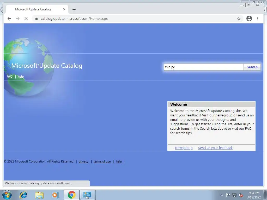
Task: Click the search box containing 'thin p'
Action: (204, 67)
